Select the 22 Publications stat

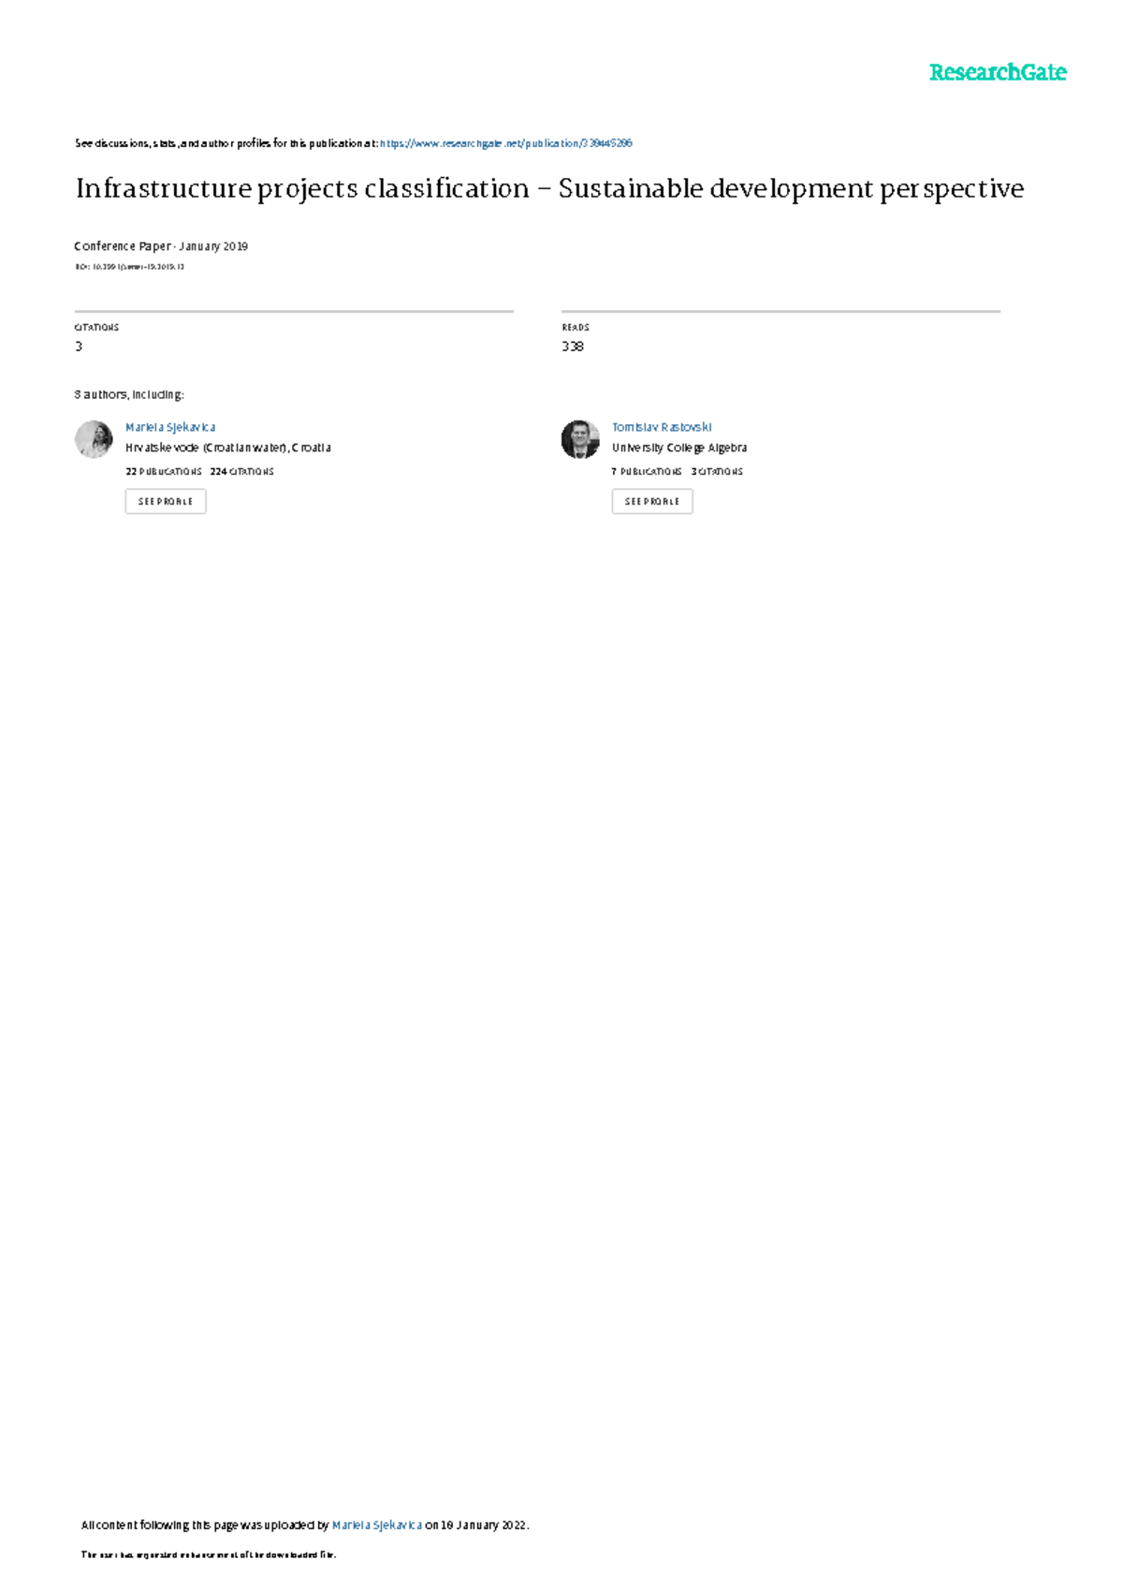pyautogui.click(x=164, y=472)
